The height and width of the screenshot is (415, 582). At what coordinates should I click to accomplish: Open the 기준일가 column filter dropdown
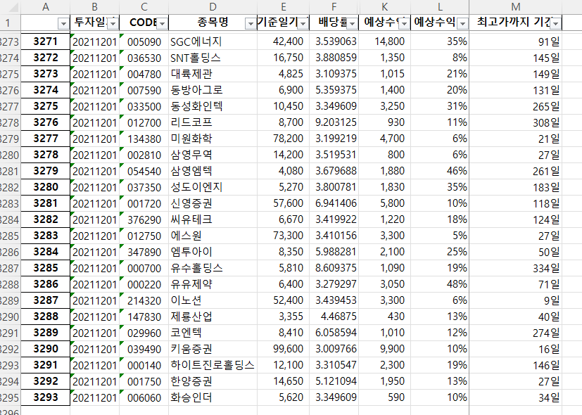click(x=303, y=24)
